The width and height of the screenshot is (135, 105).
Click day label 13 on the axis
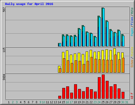tap(55, 102)
